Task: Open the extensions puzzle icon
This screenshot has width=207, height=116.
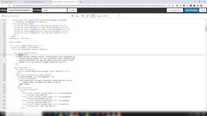Action: point(198,5)
